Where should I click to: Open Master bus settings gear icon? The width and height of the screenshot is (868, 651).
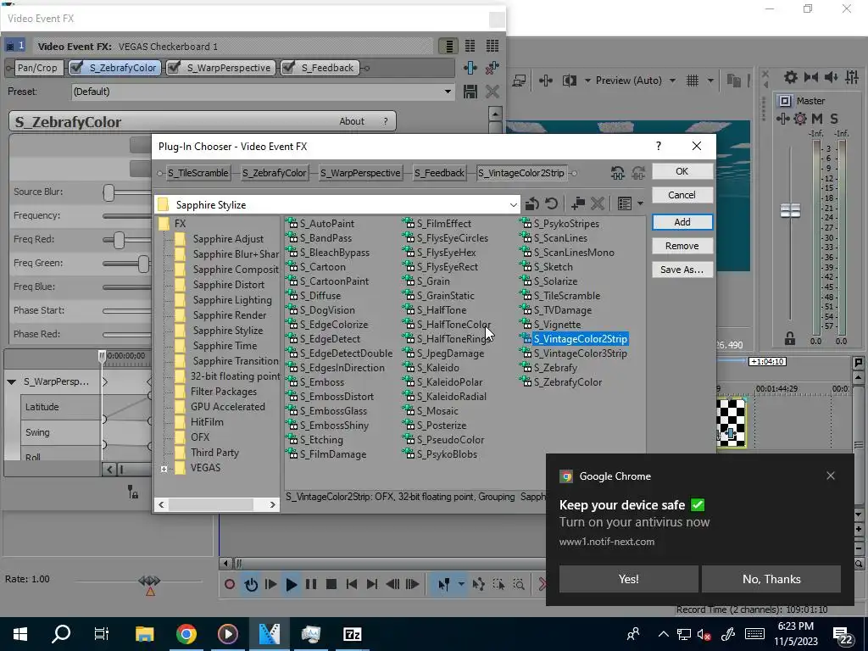pyautogui.click(x=800, y=119)
